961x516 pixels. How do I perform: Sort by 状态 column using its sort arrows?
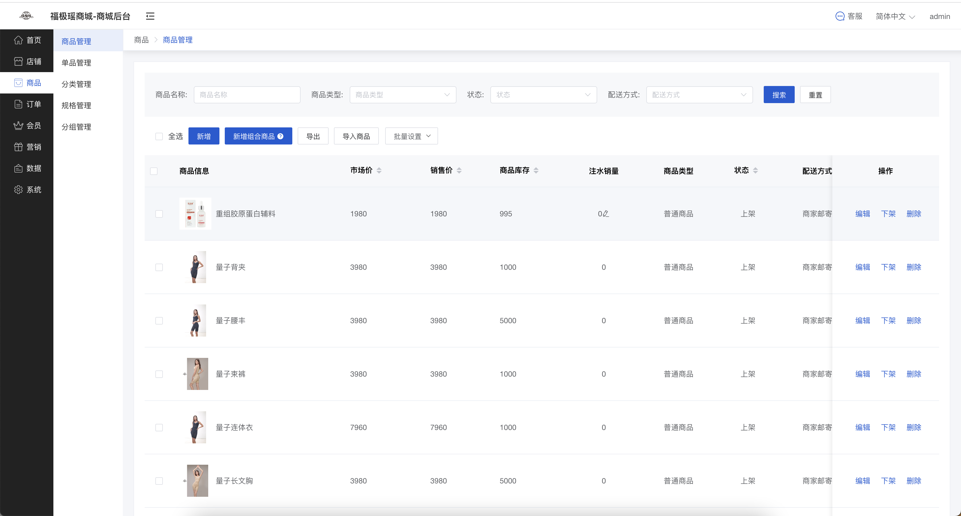(x=755, y=170)
